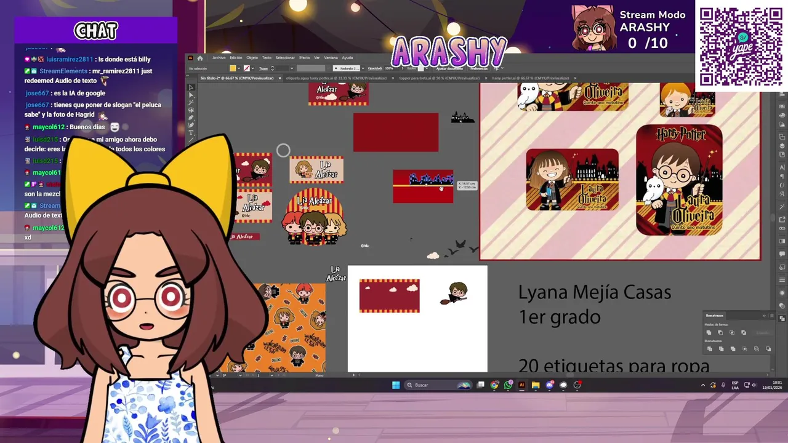Switch to etiqueta agua harry potter tab
Viewport: 788px width, 443px height.
(336, 78)
